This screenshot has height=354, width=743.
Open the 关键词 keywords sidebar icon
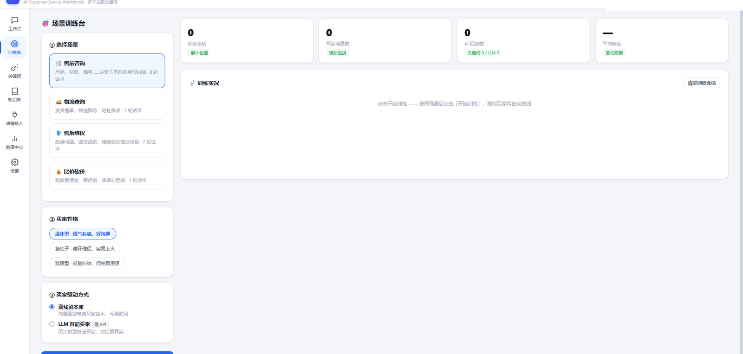point(14,68)
